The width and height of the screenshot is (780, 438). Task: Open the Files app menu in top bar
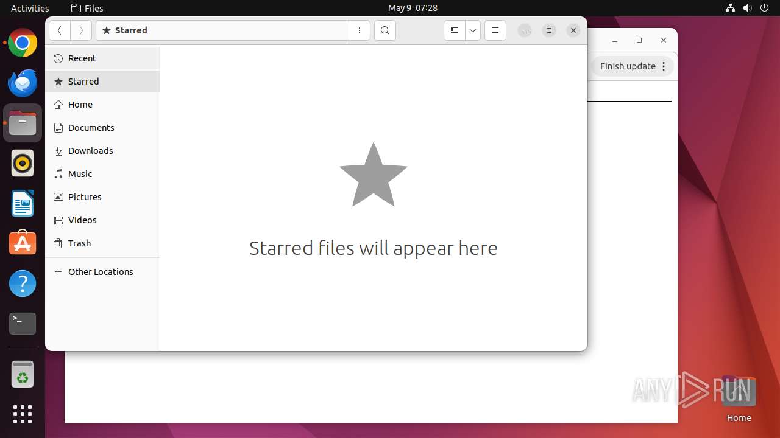(x=87, y=8)
